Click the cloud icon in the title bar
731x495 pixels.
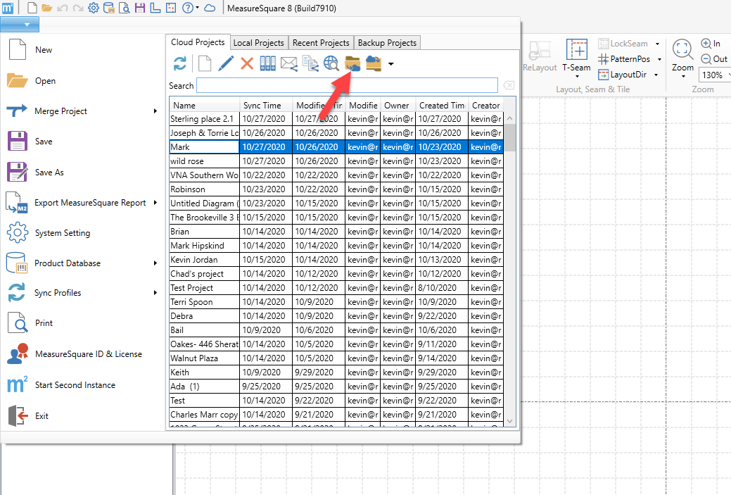pos(210,8)
